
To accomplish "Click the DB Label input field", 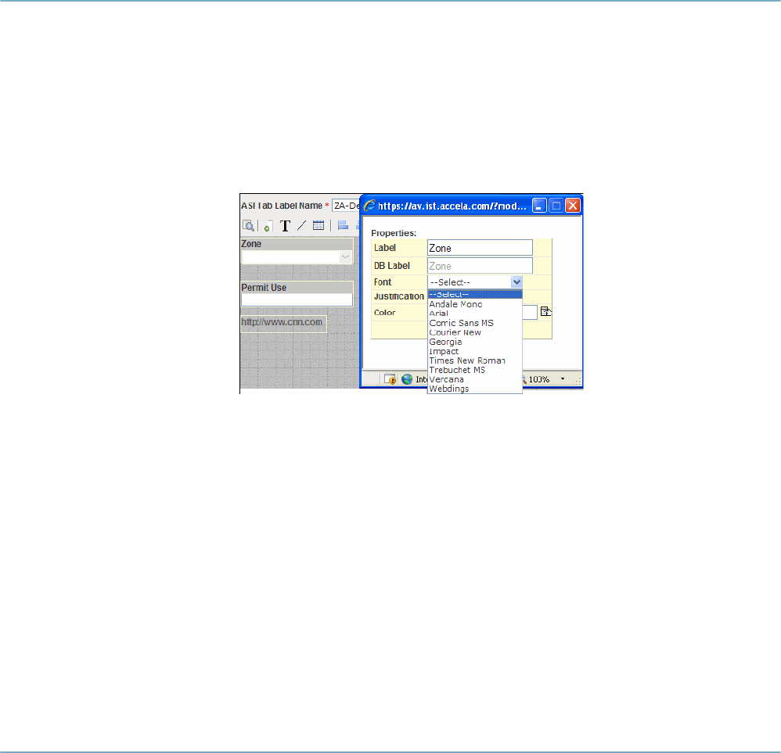I will click(480, 266).
